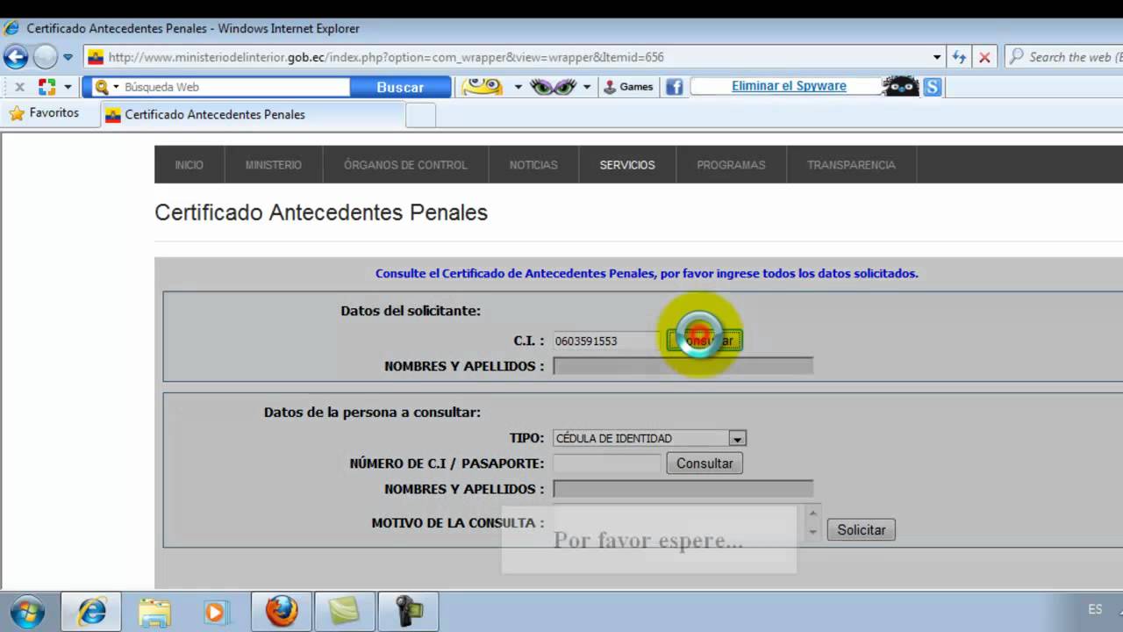Open the PROGRAMAS menu item
This screenshot has width=1123, height=632.
point(731,165)
